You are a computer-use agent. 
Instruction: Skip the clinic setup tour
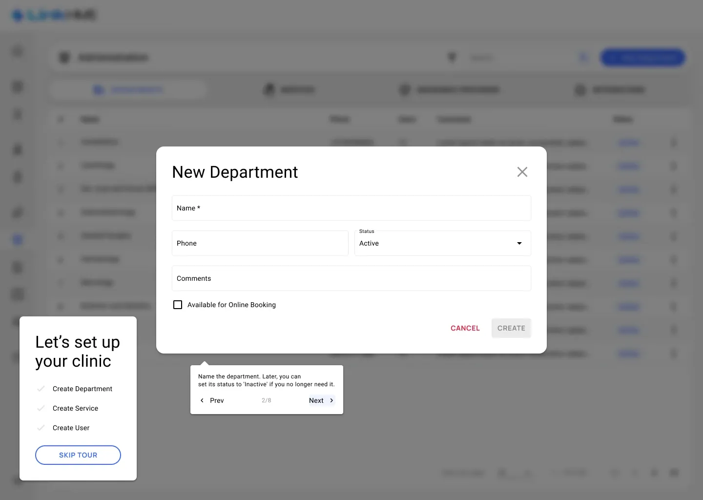(78, 455)
